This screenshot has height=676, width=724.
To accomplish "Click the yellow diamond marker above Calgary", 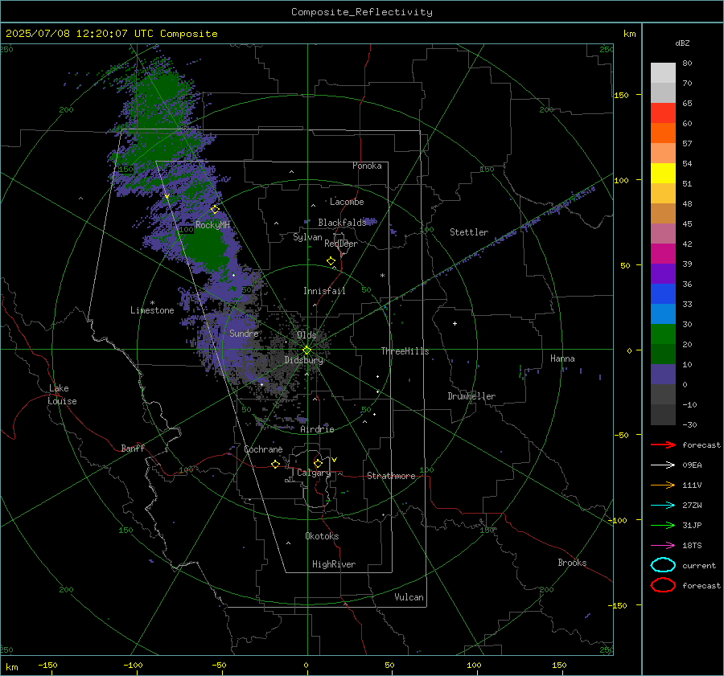I will click(x=318, y=463).
